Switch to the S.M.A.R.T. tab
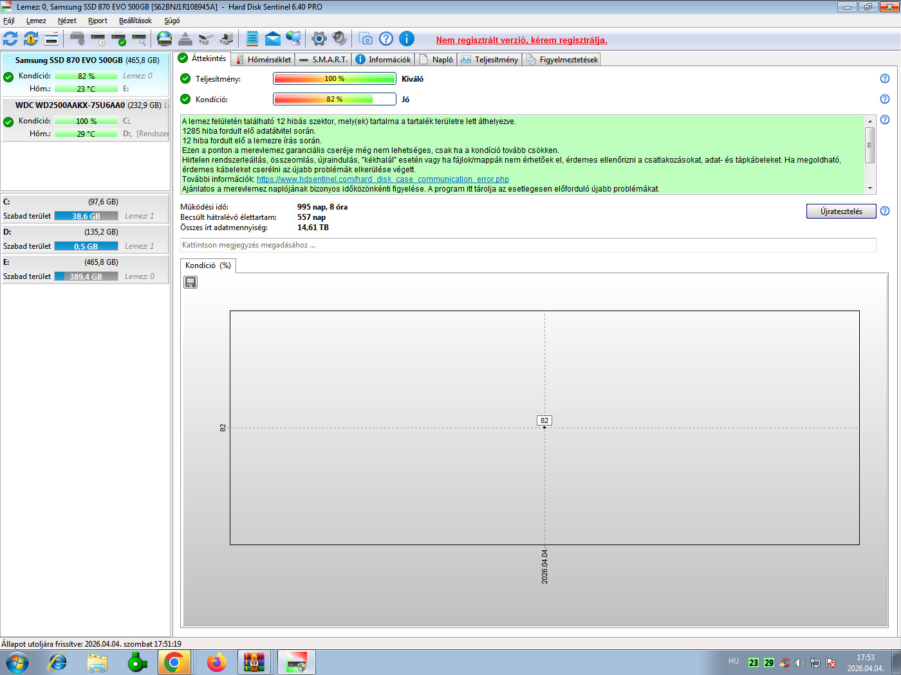 324,59
